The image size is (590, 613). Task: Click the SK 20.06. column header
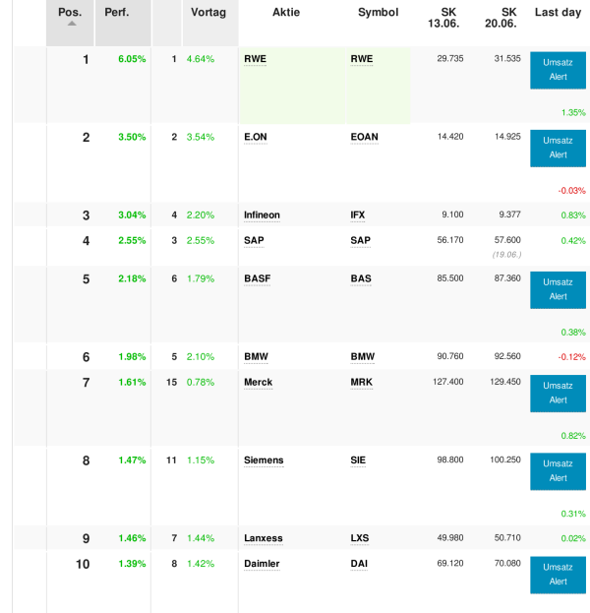click(x=507, y=18)
